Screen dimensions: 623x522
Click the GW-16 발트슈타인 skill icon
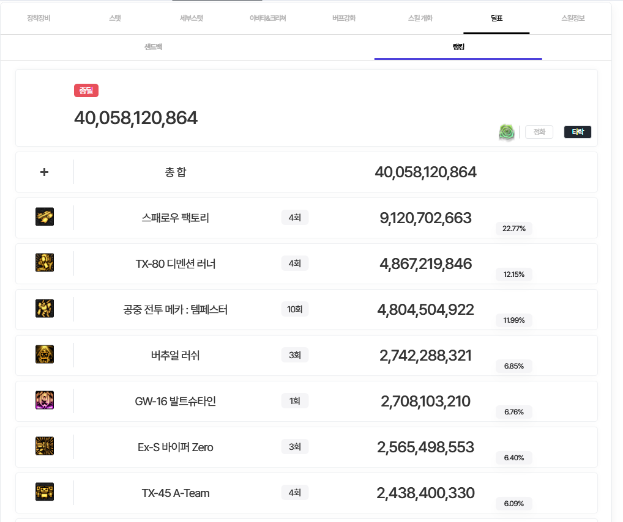pyautogui.click(x=45, y=400)
